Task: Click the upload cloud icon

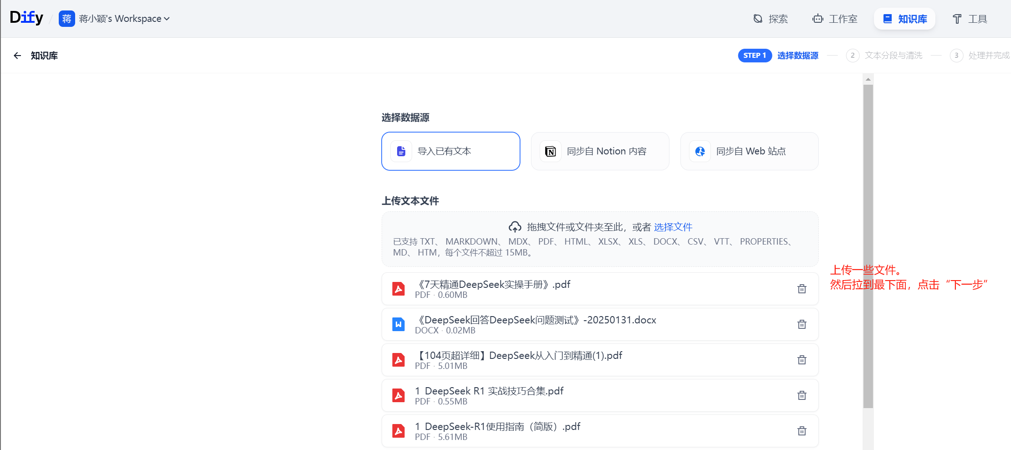Action: tap(515, 227)
